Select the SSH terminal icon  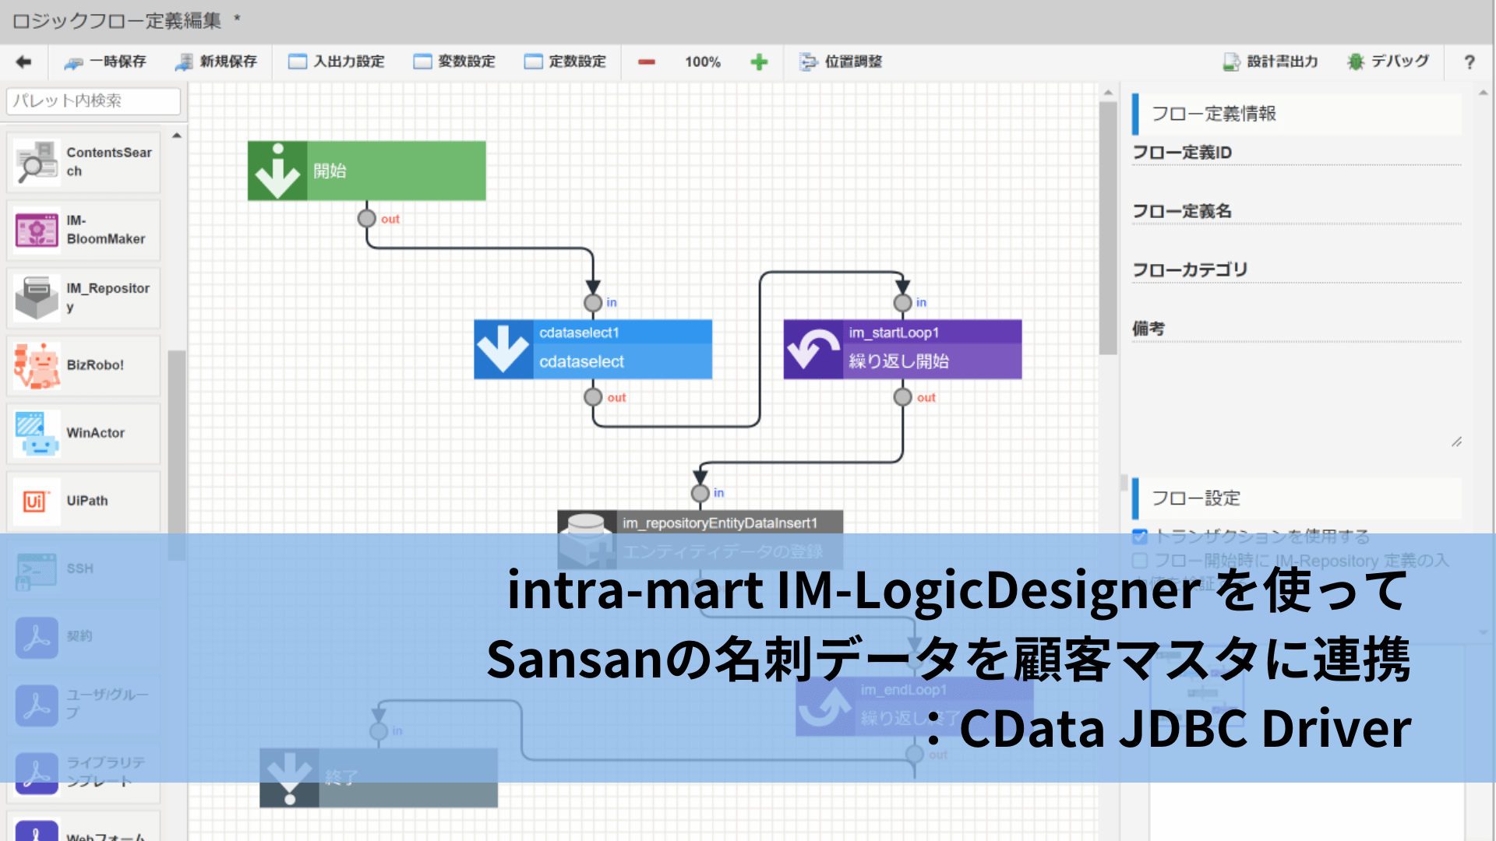tap(36, 569)
